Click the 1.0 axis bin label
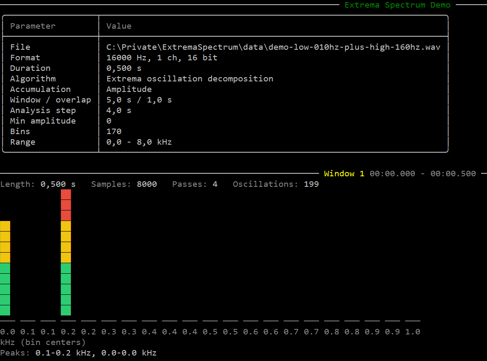 click(413, 332)
